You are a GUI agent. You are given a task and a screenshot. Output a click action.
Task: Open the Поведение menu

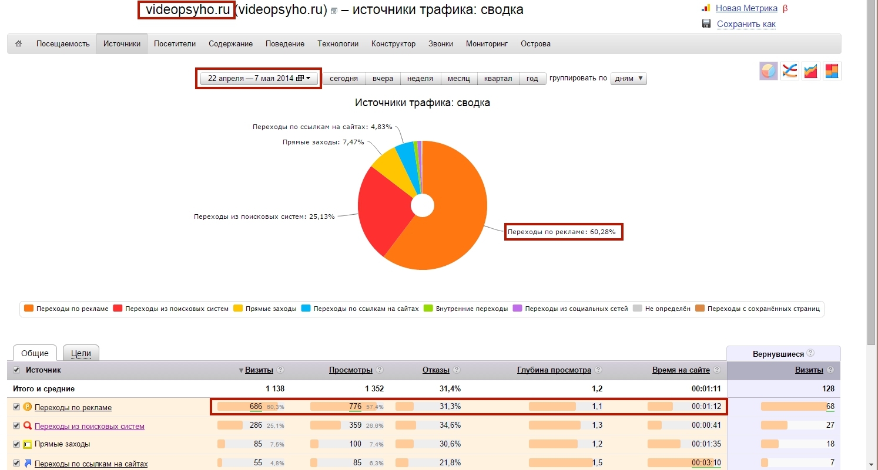coord(285,44)
